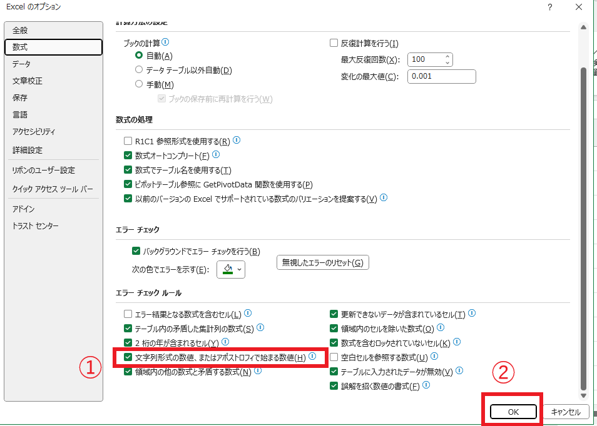Select 手動 calculation radio button
Viewport: 597px width, 426px height.
[x=139, y=84]
